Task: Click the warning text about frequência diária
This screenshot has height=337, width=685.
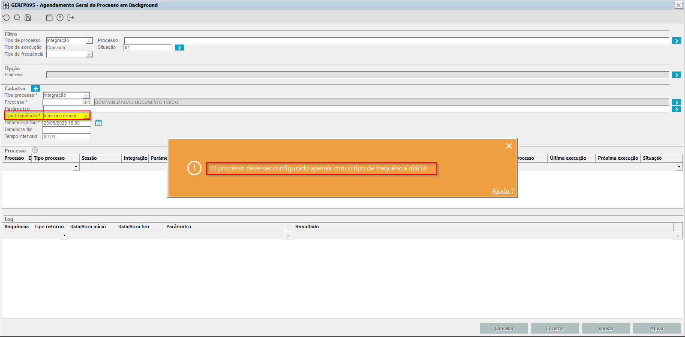Action: pos(319,168)
